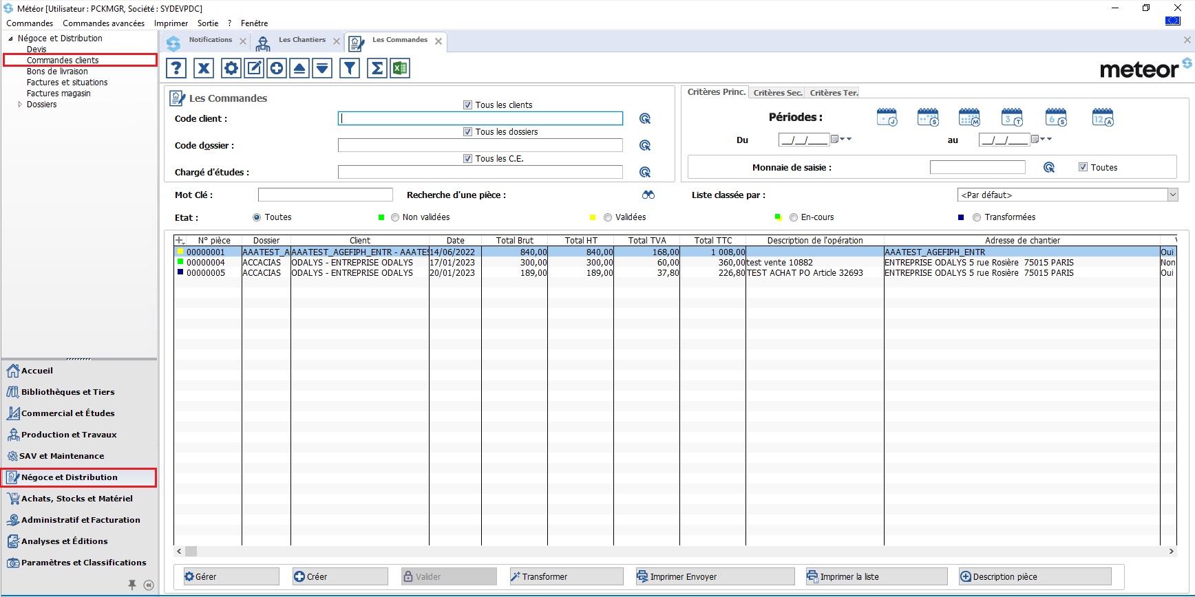Uncheck Tous les C.E. checkbox

click(x=468, y=159)
